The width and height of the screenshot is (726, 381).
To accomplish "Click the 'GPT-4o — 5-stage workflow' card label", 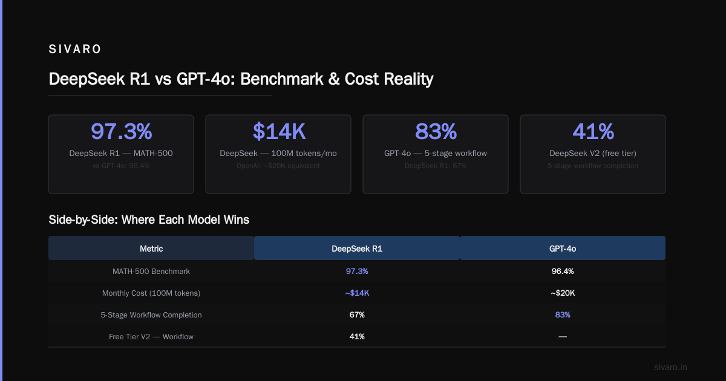I will (x=436, y=153).
